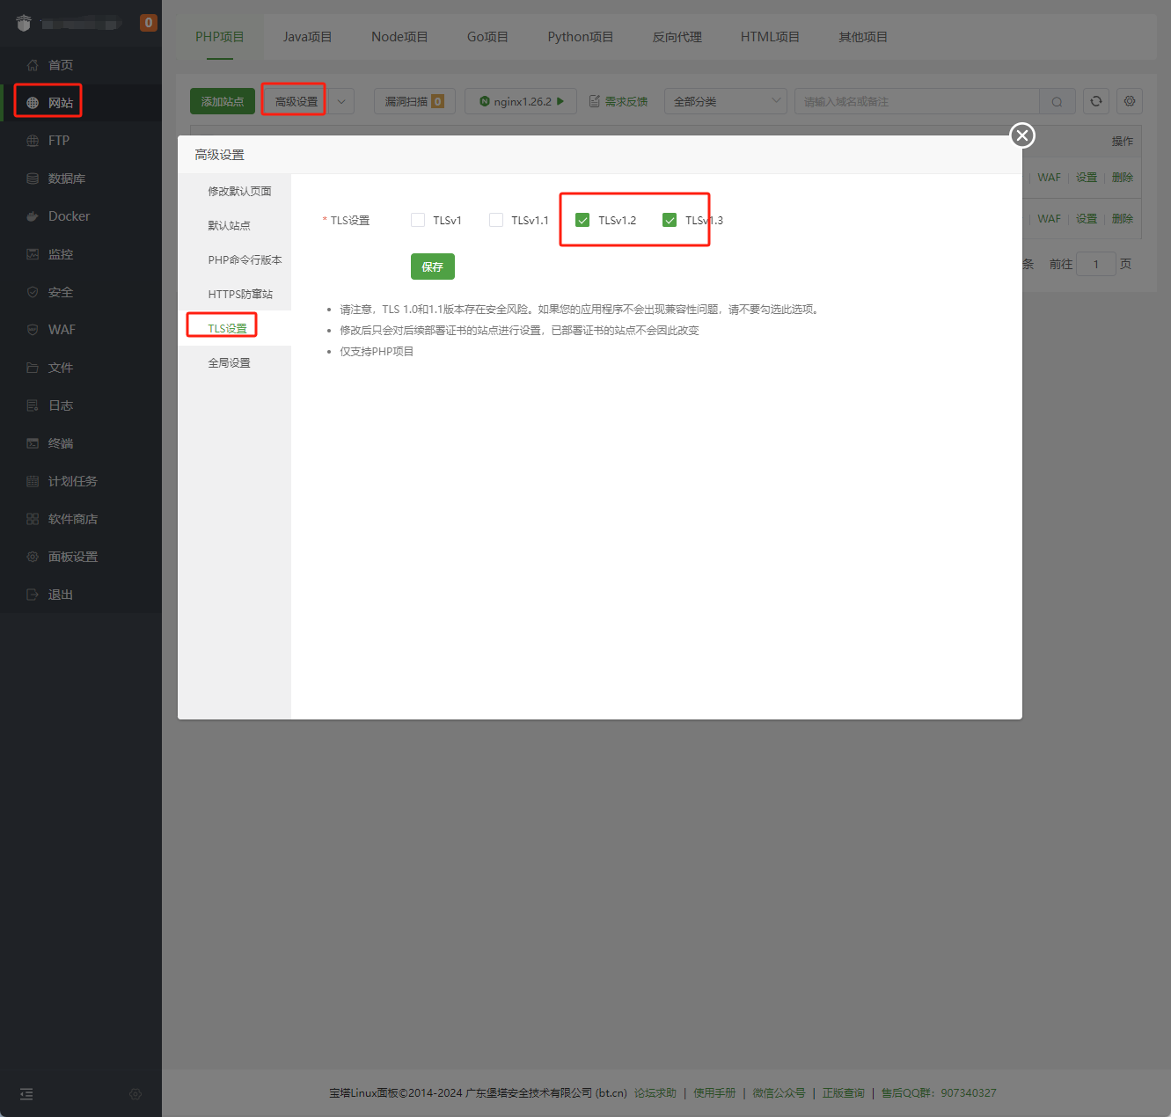Open the 全部分类 category dropdown
Viewport: 1171px width, 1117px height.
[x=726, y=101]
